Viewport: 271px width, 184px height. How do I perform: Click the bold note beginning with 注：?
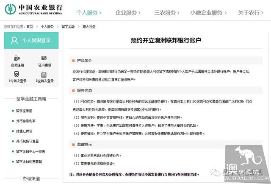(134, 175)
